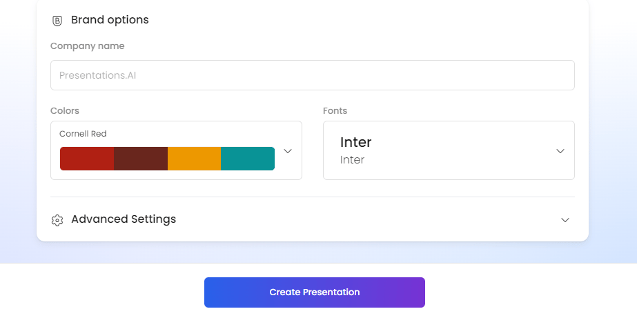Click the Colors field label
The width and height of the screenshot is (637, 309).
coord(65,111)
